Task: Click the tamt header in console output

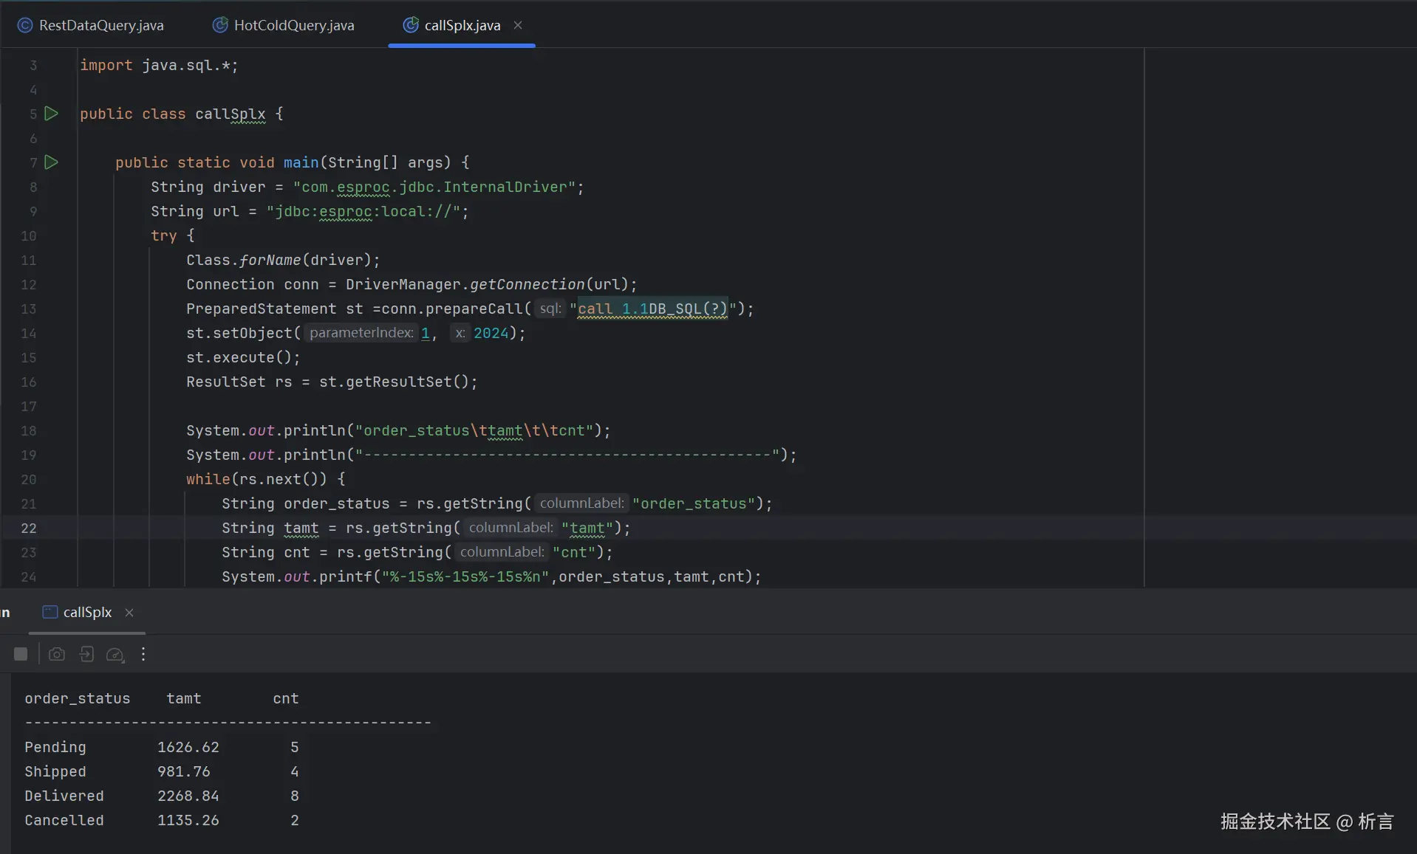Action: [x=184, y=698]
